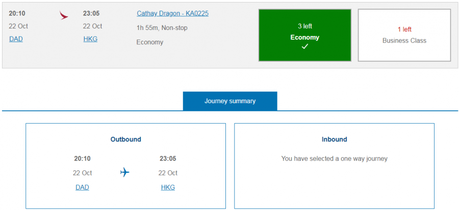Click the 23:05 arrival time in flight row
The image size is (459, 210).
click(92, 13)
